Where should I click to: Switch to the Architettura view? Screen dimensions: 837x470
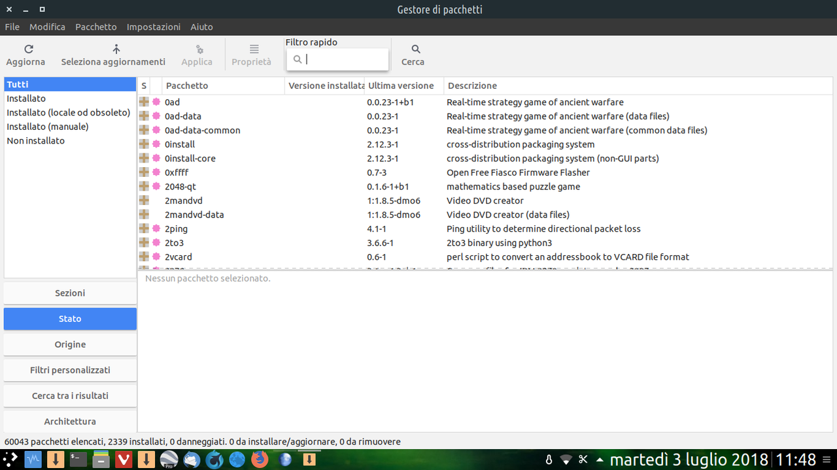(70, 421)
